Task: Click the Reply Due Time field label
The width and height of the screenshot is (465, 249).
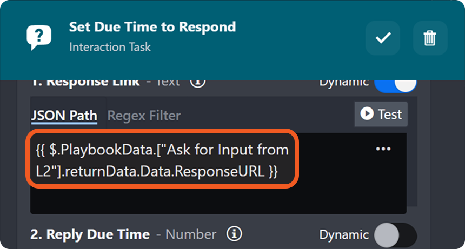Action: (x=90, y=234)
